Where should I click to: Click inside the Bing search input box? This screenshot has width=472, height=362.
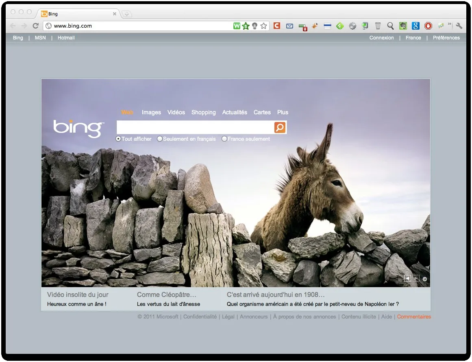point(196,127)
